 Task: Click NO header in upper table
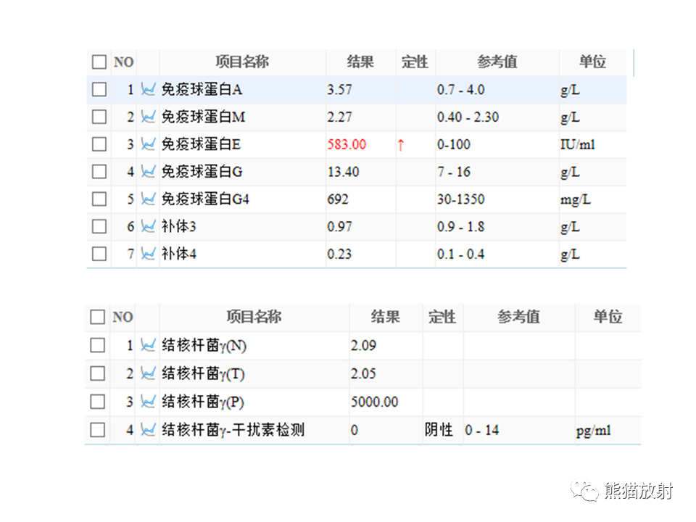[x=123, y=62]
